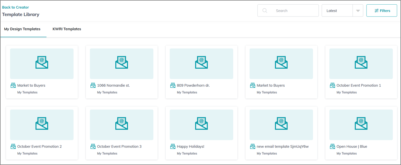The image size is (401, 165).
Task: Open the Latest sort dropdown
Action: pyautogui.click(x=342, y=11)
